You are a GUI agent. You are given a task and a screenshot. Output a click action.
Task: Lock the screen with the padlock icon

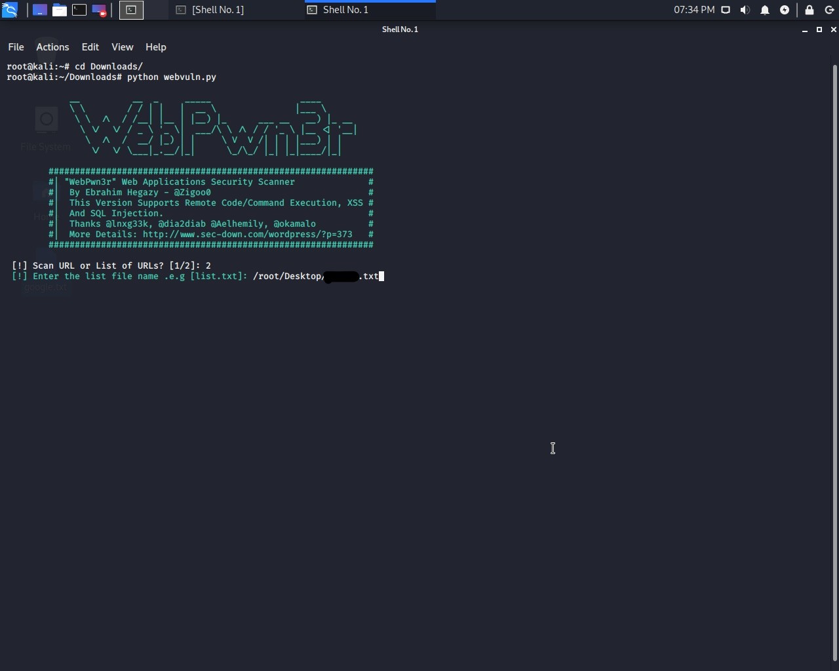coord(810,10)
